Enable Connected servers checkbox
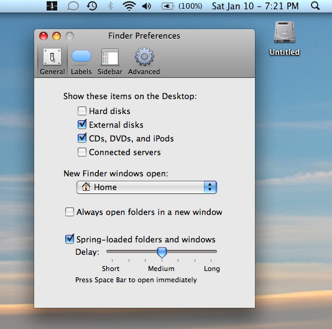Viewport: 332px width, 329px height. tap(81, 152)
